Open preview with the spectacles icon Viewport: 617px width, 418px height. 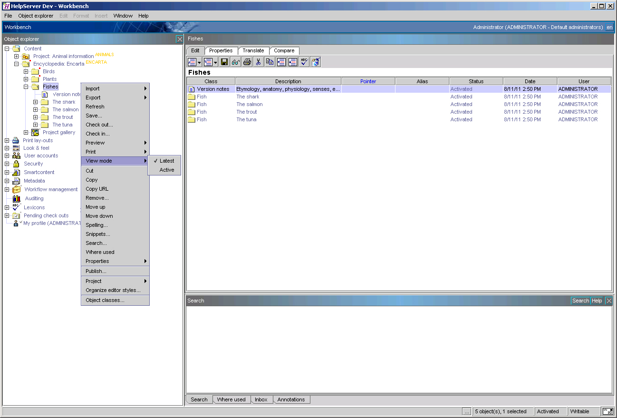click(235, 62)
